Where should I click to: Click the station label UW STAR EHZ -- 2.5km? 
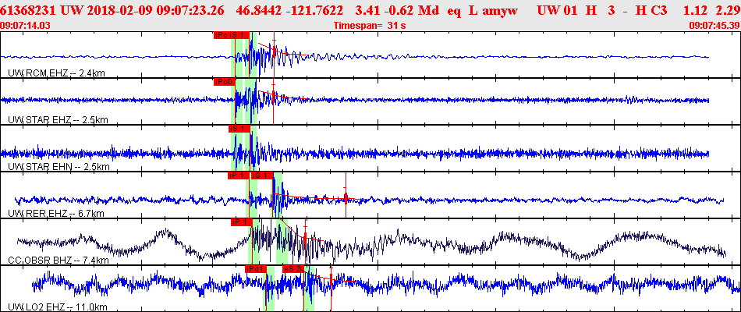(58, 120)
